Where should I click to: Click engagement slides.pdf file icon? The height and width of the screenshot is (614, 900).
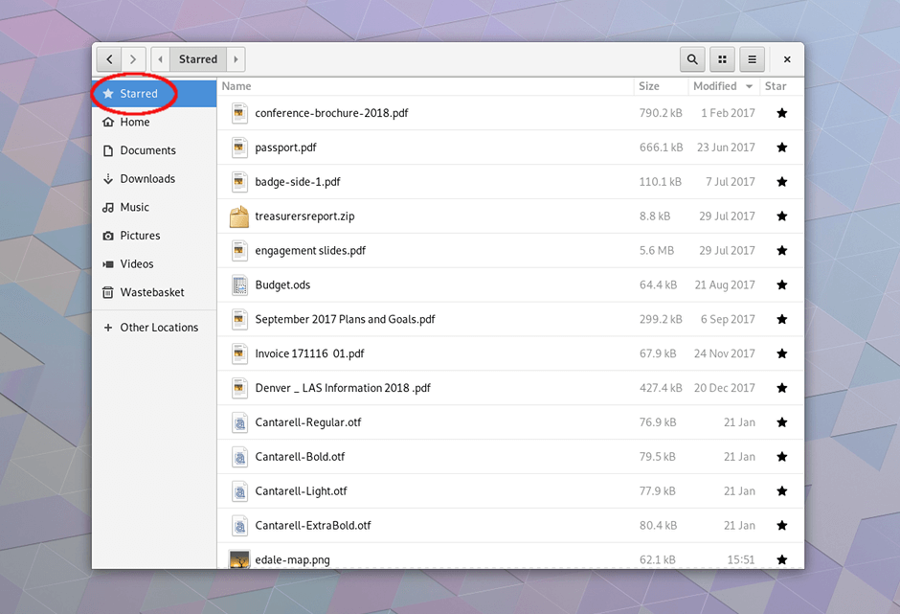(x=239, y=250)
